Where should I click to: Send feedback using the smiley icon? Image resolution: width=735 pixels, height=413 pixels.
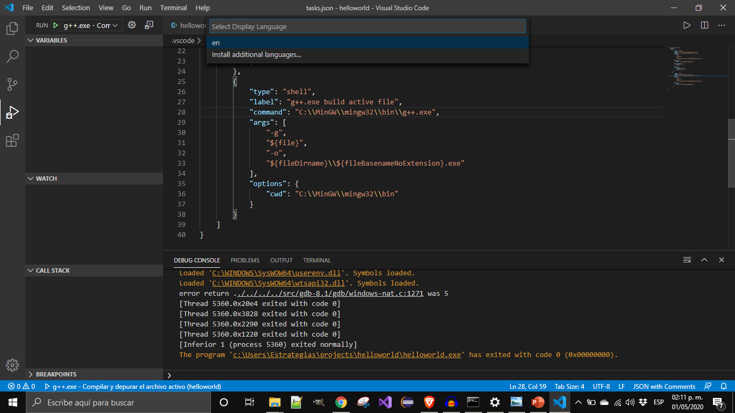click(x=708, y=386)
